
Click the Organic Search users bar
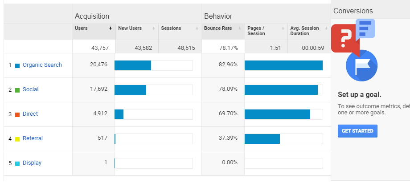click(133, 65)
